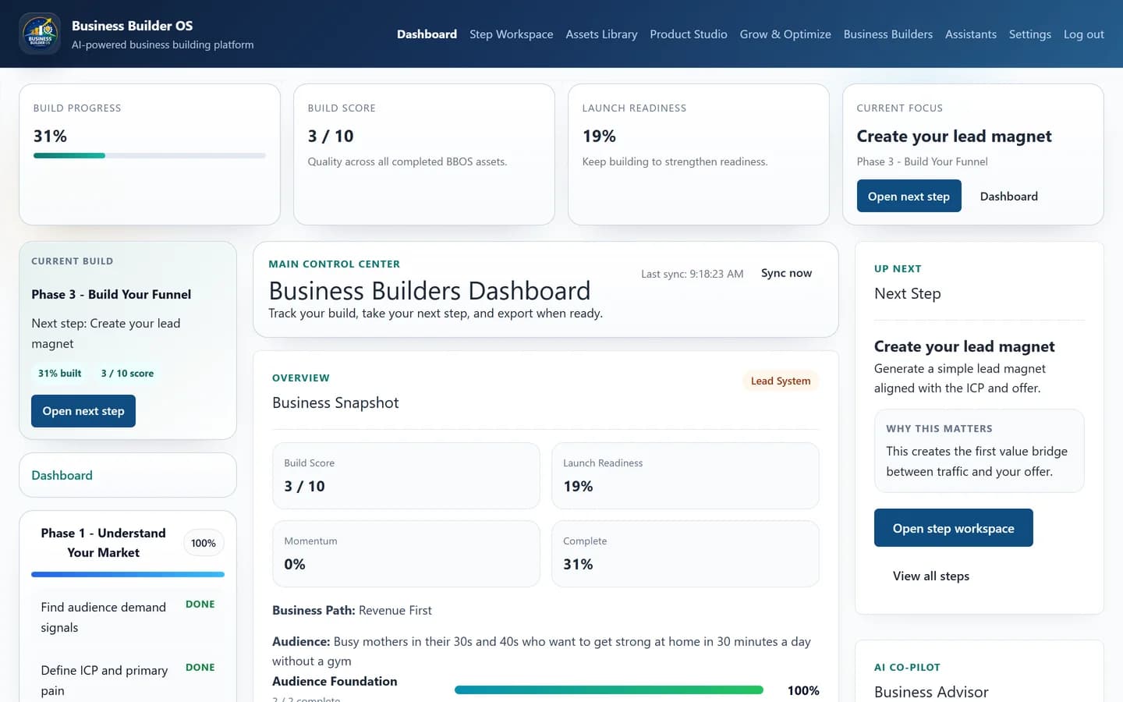The image size is (1123, 702).
Task: Click Phase 3 - Build Your Funnel in Current Build
Action: (x=111, y=294)
